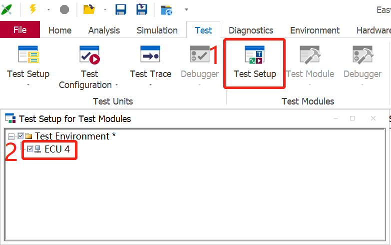Click the save floppy disk icon
Image resolution: width=391 pixels, height=245 pixels.
coord(121,9)
